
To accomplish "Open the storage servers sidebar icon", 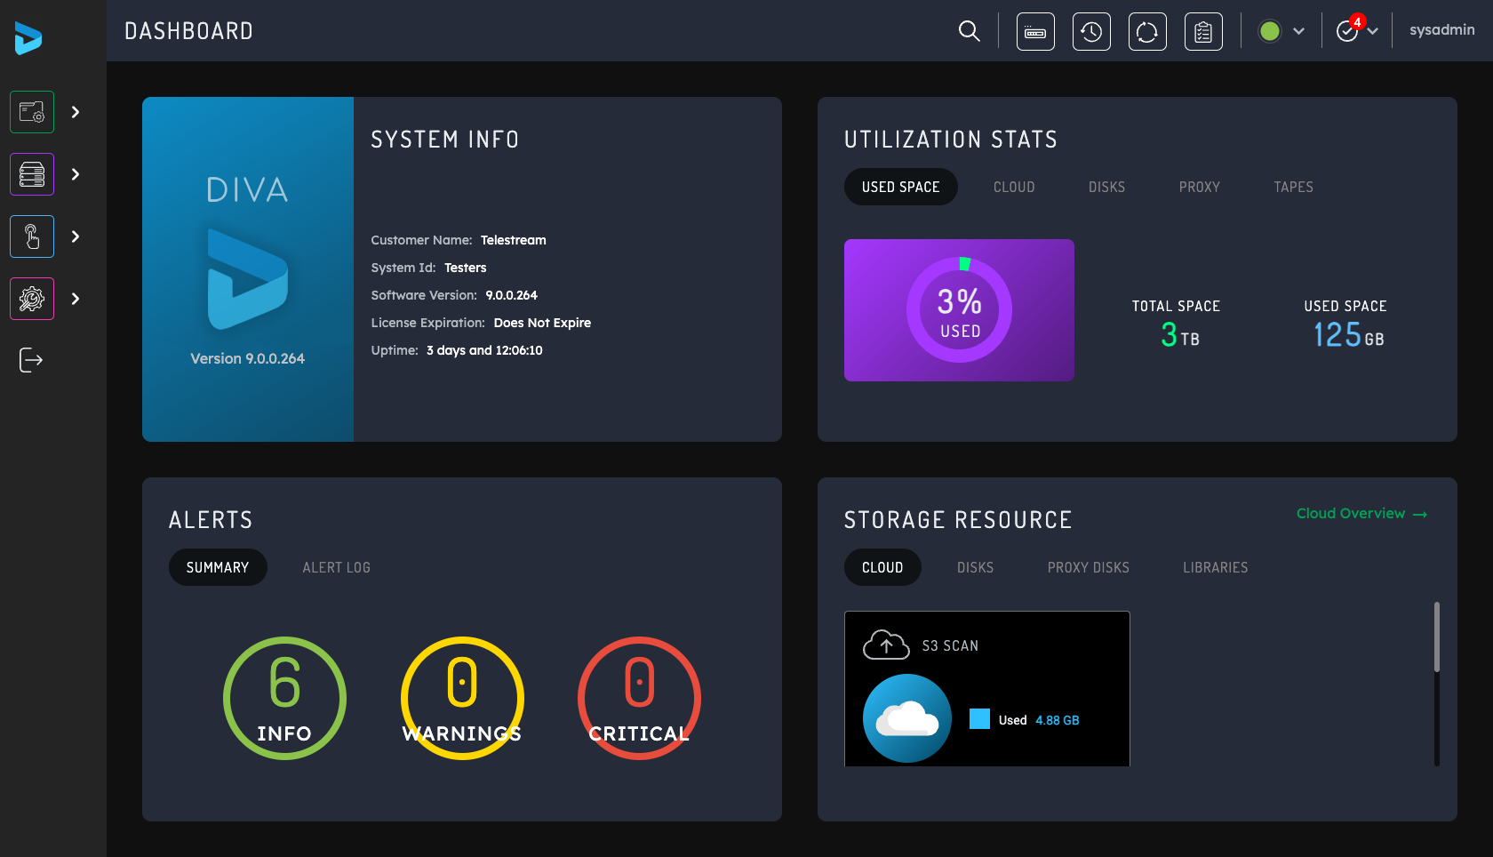I will (32, 174).
